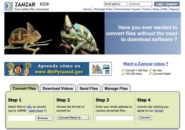Click the 'want more' link
Image resolution: width=185 pixels, height=130 pixels.
36,111
